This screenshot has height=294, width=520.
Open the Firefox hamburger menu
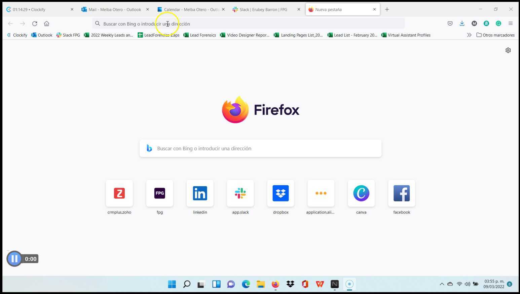coord(511,24)
